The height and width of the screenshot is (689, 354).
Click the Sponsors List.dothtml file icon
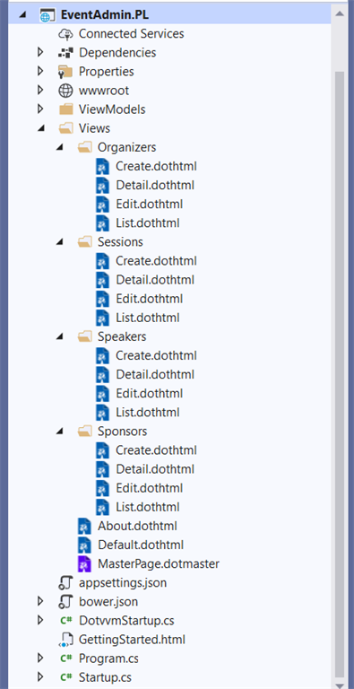tap(102, 507)
